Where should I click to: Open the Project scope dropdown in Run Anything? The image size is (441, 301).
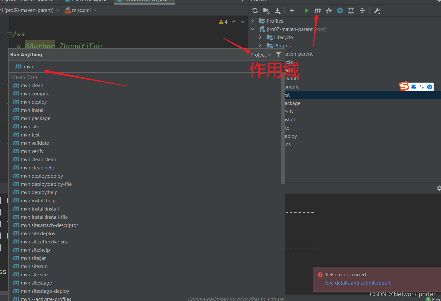pyautogui.click(x=260, y=55)
